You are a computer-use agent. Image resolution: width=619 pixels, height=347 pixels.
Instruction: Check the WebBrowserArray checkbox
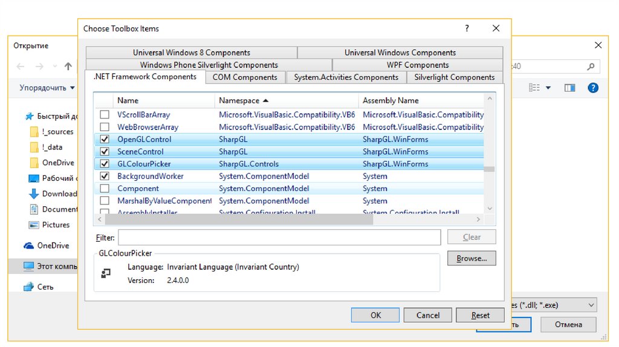(x=105, y=127)
